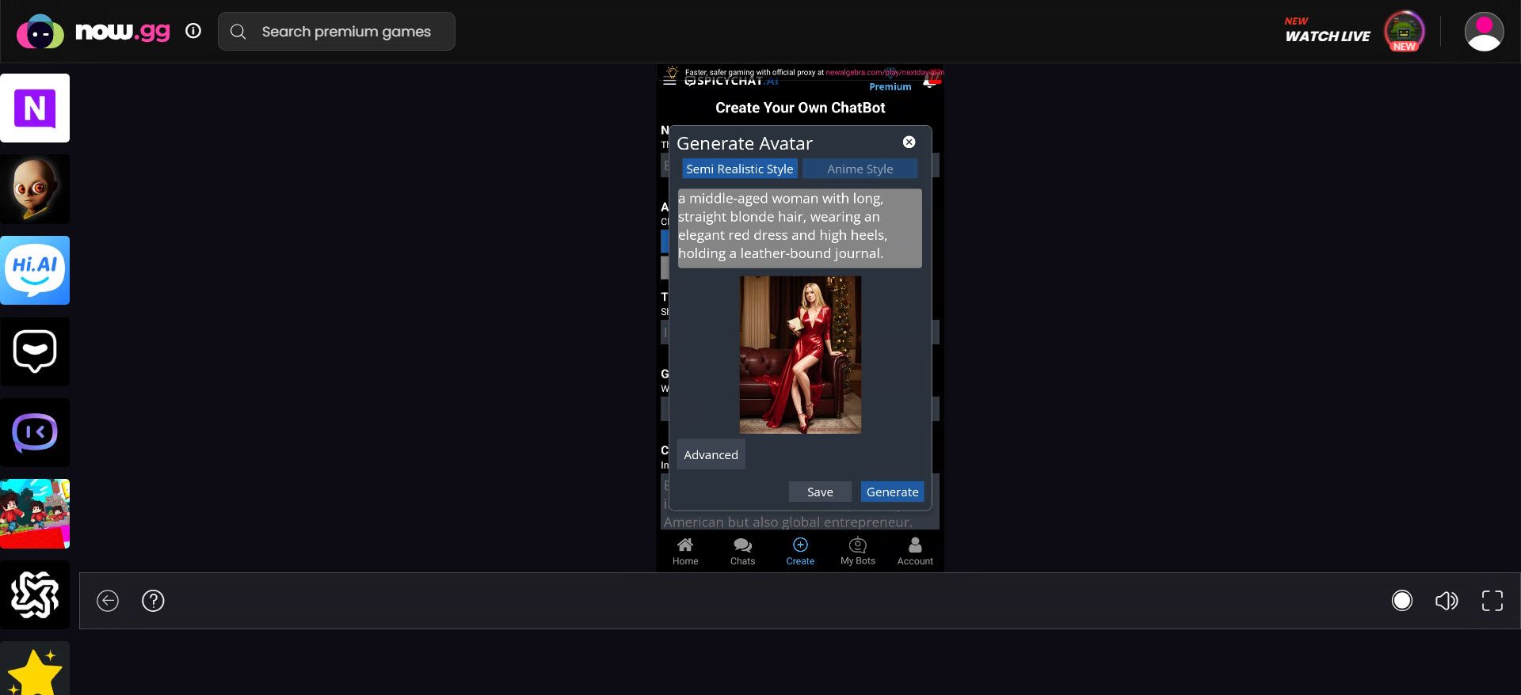Open the purple N app in sidebar
The height and width of the screenshot is (695, 1521).
point(35,108)
